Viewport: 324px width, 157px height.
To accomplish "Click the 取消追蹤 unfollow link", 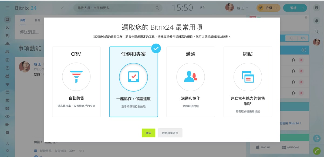I will tap(60, 151).
